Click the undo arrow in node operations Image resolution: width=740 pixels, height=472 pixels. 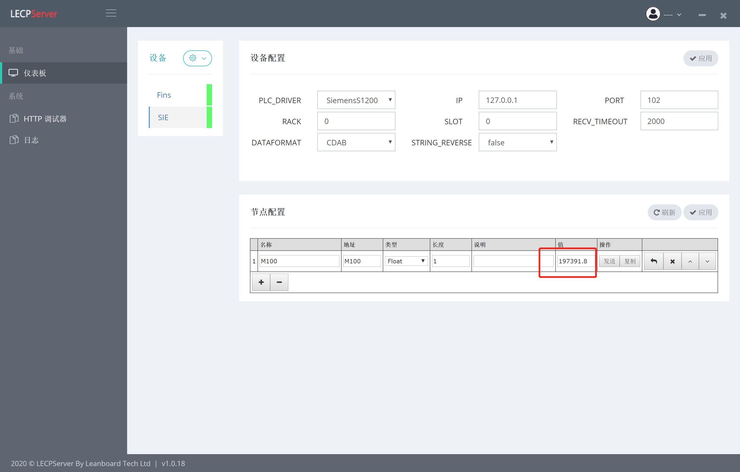tap(654, 261)
